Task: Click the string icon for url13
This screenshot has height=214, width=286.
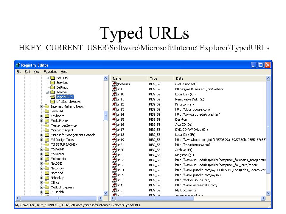Action: point(114,109)
